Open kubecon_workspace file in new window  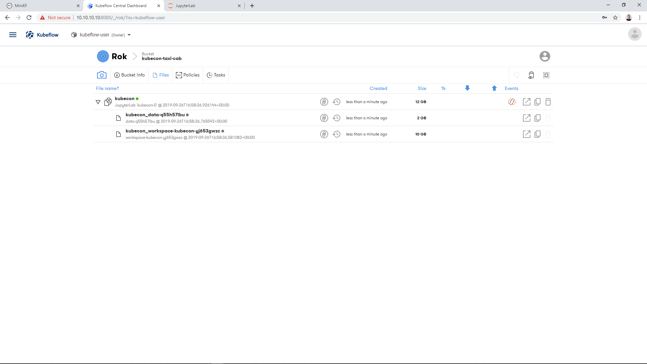click(526, 134)
